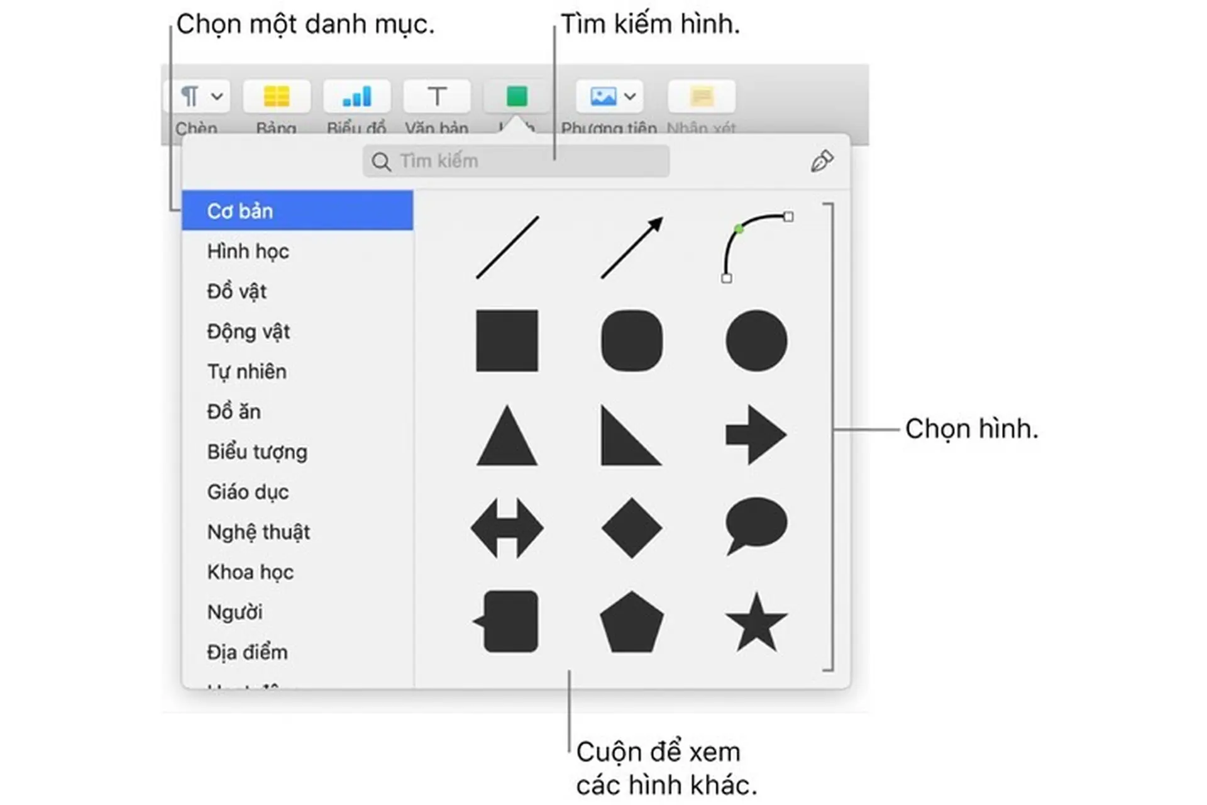The image size is (1207, 805).
Task: Choose the Người category
Action: (297, 612)
